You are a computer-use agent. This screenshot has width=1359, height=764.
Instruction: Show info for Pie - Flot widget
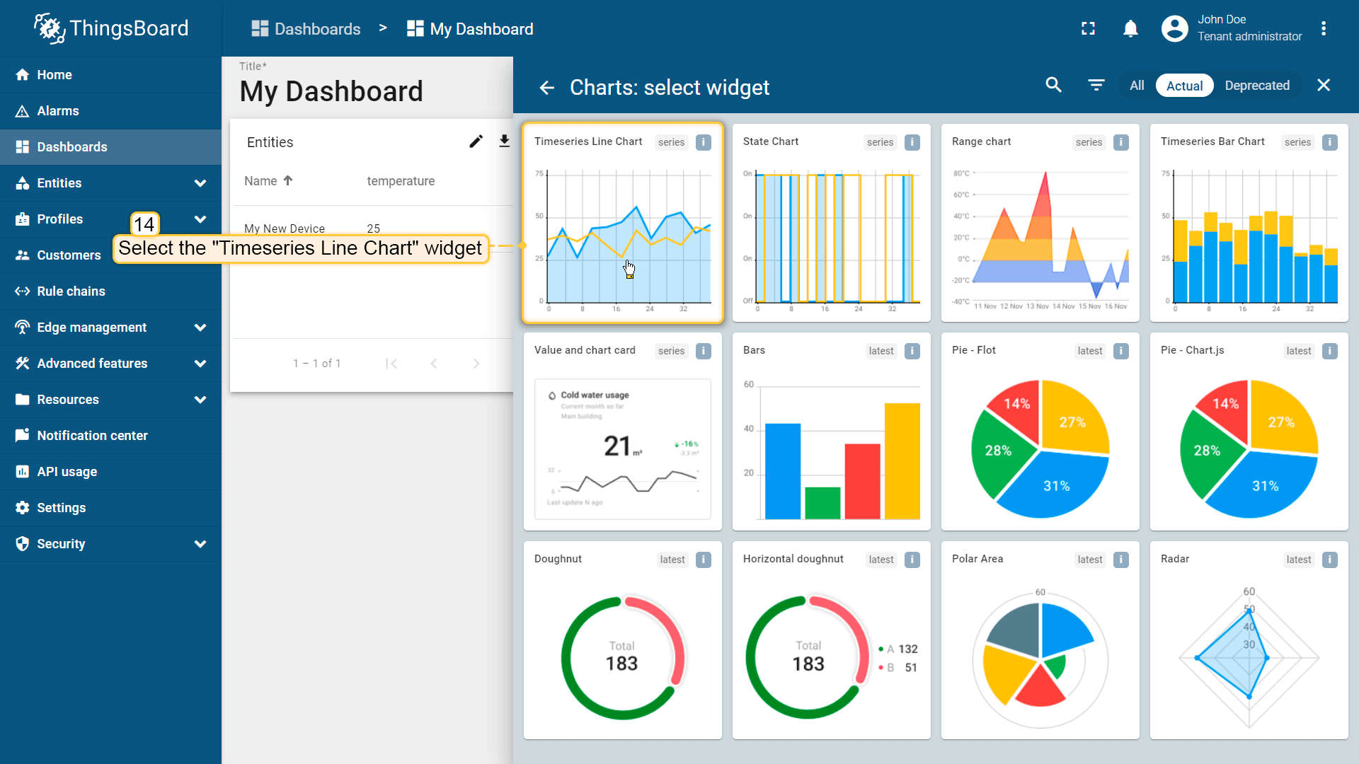tap(1120, 351)
